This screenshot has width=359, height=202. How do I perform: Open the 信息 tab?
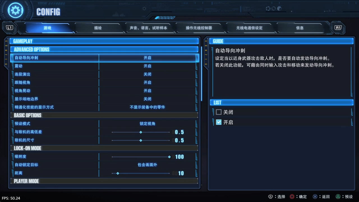coord(300,28)
